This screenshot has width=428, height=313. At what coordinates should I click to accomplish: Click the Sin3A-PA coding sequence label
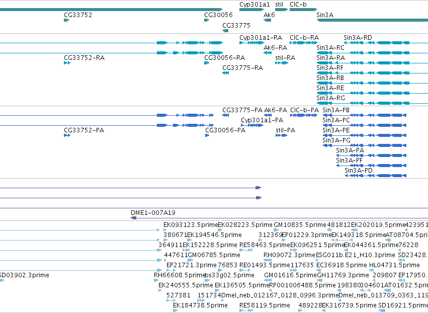350,150
